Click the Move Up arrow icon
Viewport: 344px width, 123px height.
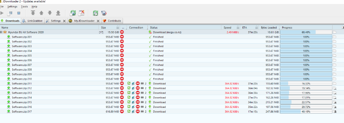41,13
